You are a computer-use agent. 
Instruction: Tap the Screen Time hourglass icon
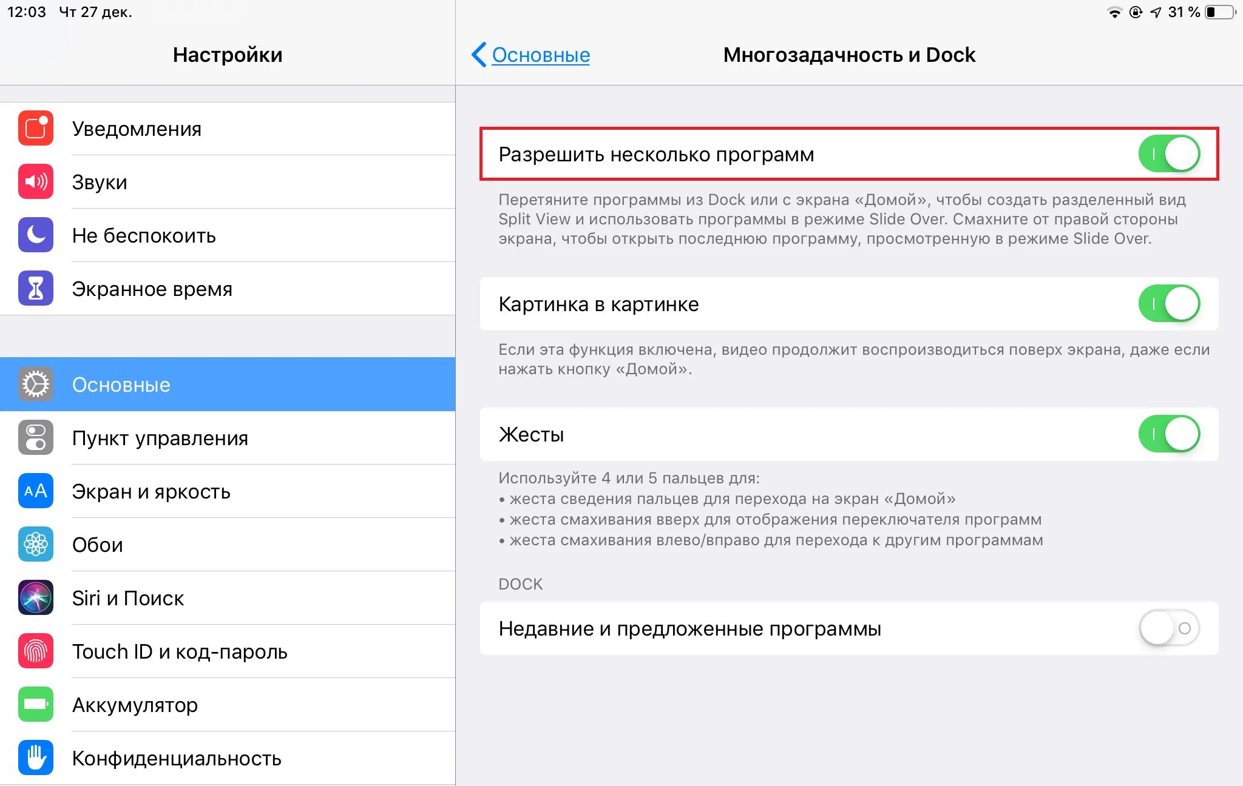[36, 288]
